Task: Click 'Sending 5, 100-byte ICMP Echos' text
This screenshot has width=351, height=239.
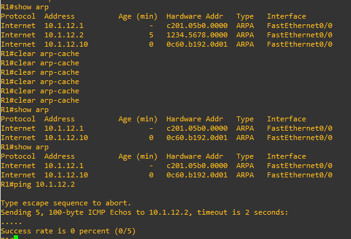Action: 66,212
